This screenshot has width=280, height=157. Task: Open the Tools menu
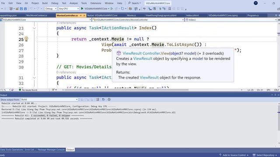[84, 3]
